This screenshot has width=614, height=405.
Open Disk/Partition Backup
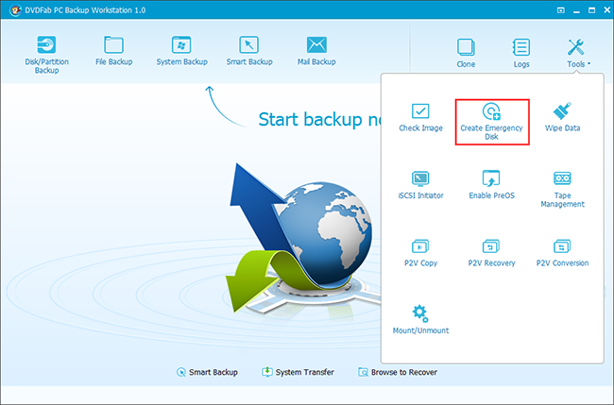(x=46, y=55)
